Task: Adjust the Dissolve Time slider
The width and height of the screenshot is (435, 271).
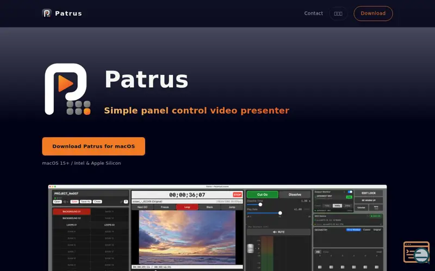Action: 260,205
